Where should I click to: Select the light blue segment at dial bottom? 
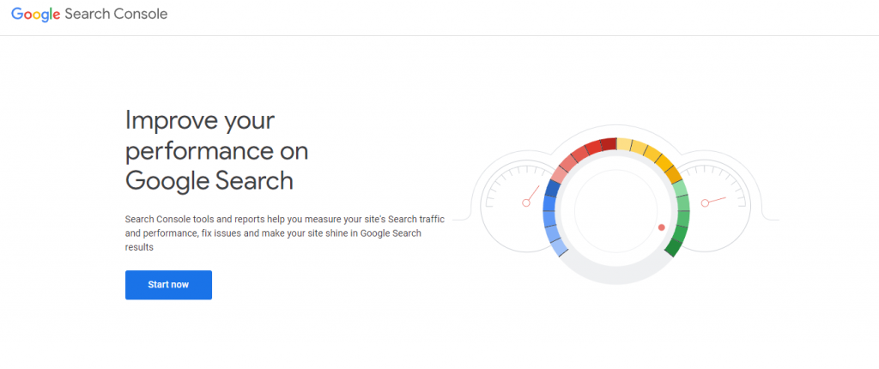coord(559,247)
